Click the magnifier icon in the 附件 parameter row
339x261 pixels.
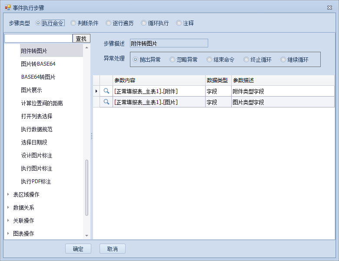pos(106,91)
